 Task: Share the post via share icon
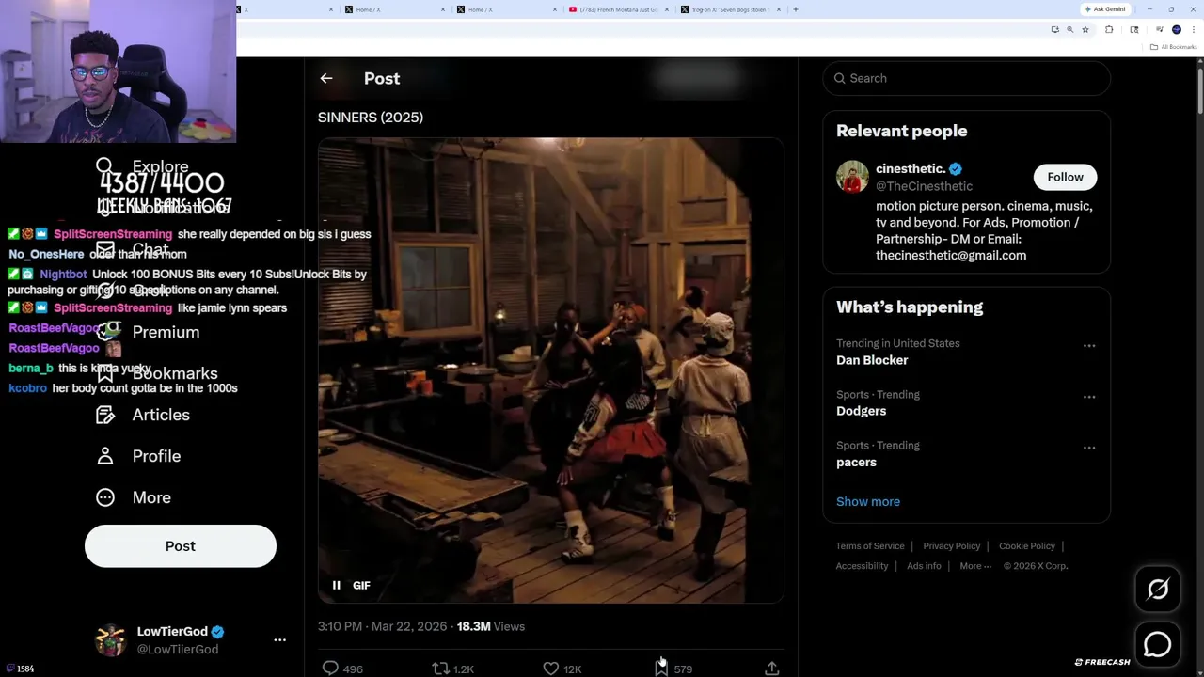coord(771,669)
